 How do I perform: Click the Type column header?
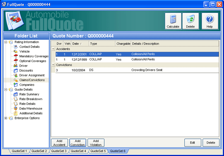(x=102, y=44)
